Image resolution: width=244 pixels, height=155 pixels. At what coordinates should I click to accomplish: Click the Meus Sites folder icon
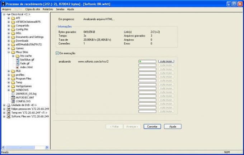click(13, 52)
